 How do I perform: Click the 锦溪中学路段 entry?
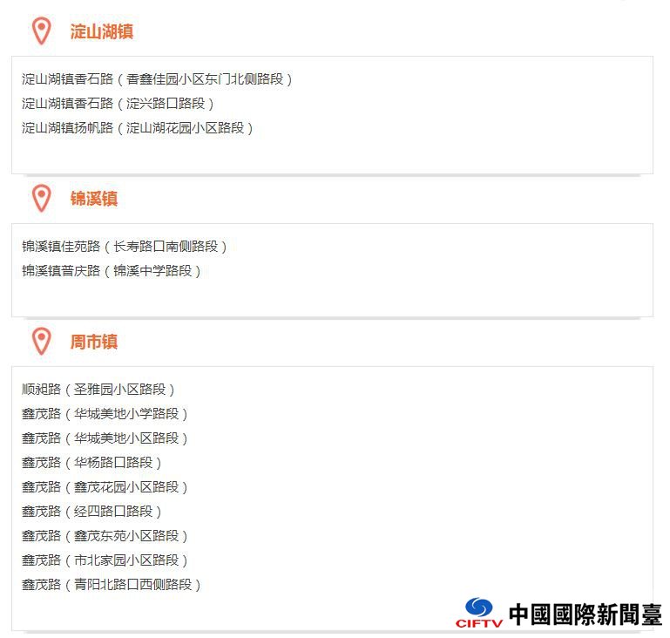(x=112, y=270)
